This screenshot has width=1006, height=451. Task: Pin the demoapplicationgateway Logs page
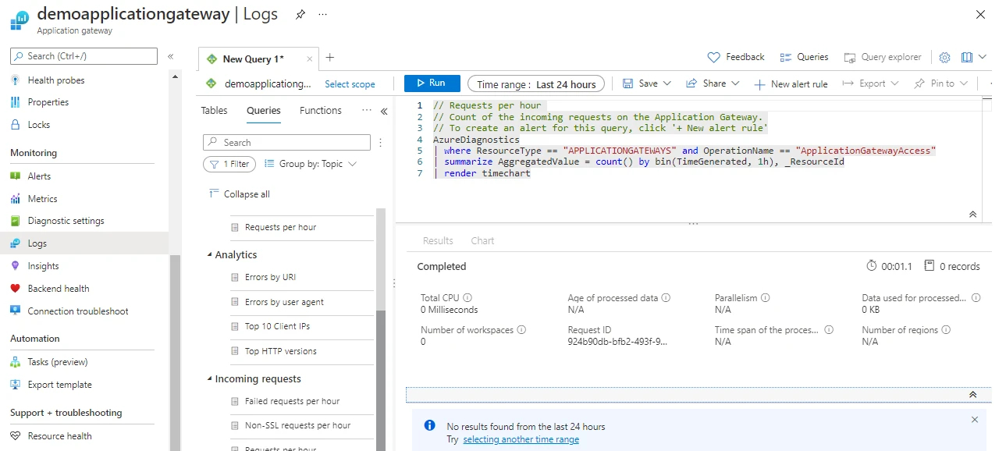[x=300, y=15]
